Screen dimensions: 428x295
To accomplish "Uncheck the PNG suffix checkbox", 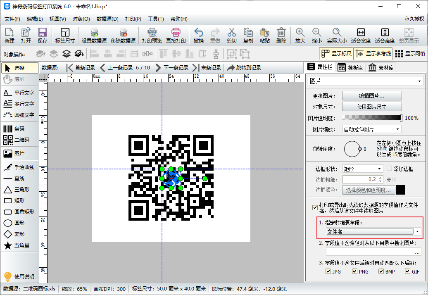I will tap(354, 271).
